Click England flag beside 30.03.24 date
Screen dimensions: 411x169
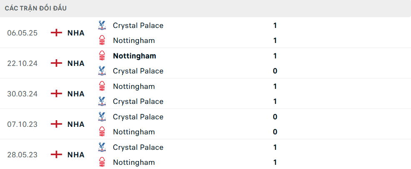tap(56, 94)
